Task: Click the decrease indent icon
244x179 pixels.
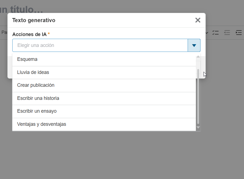Action: coord(227,33)
